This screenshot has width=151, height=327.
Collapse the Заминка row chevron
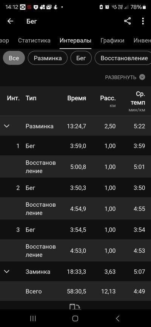click(x=7, y=272)
